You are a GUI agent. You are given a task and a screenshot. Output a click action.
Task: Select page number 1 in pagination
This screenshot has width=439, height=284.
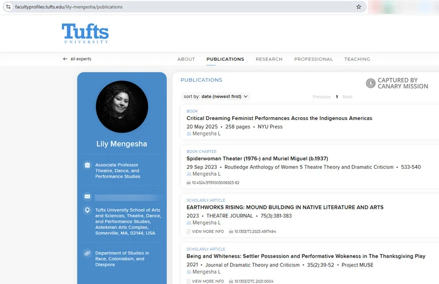(x=337, y=97)
